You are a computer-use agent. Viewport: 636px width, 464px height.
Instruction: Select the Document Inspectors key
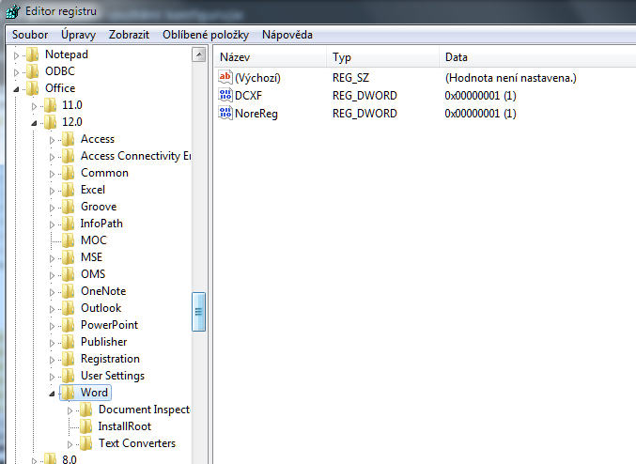(x=144, y=410)
